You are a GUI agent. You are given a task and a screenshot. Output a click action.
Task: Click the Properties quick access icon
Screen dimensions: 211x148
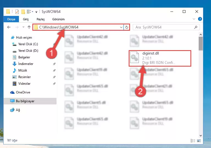click(x=17, y=12)
